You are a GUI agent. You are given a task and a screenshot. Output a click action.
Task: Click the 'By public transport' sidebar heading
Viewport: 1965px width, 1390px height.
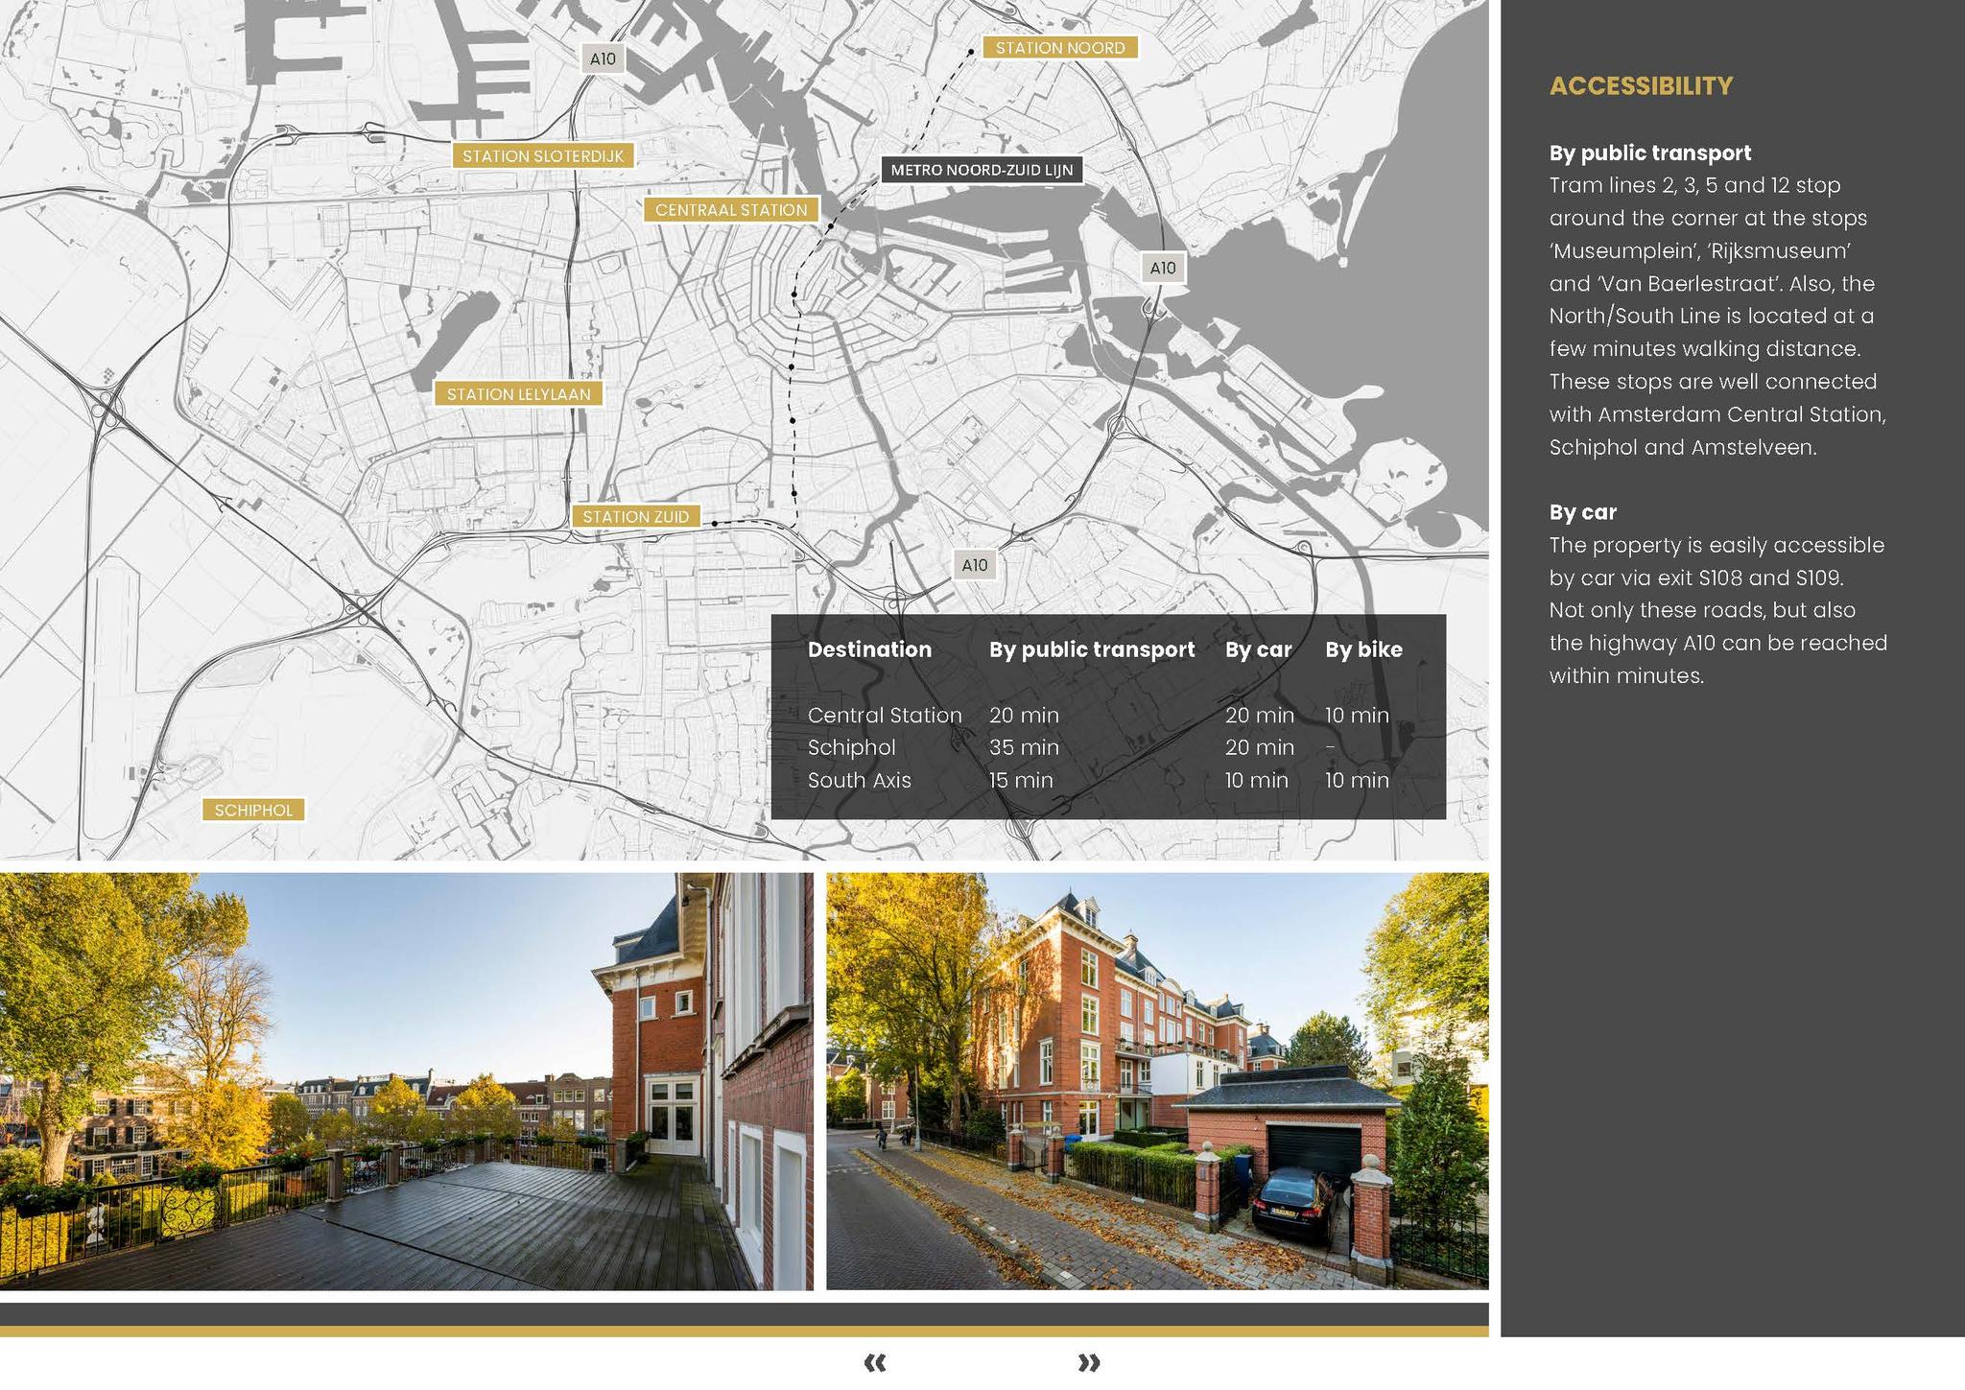point(1649,153)
